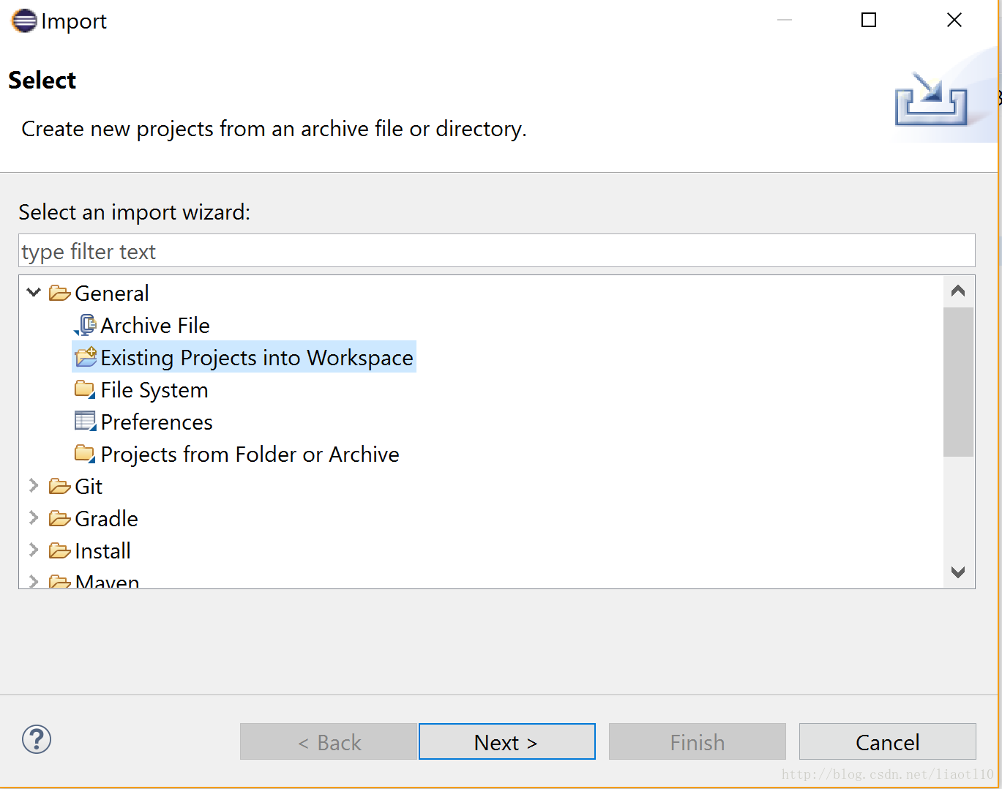Click the Existing Projects into Workspace icon
The width and height of the screenshot is (1002, 789).
click(x=86, y=357)
